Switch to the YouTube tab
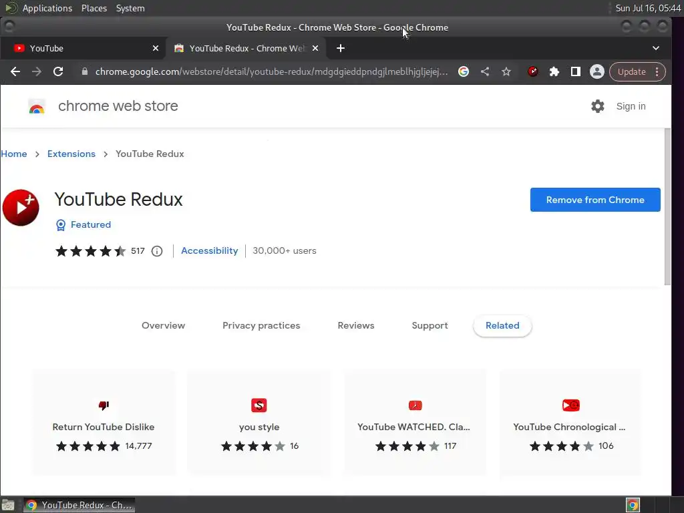684x513 pixels. [83, 48]
